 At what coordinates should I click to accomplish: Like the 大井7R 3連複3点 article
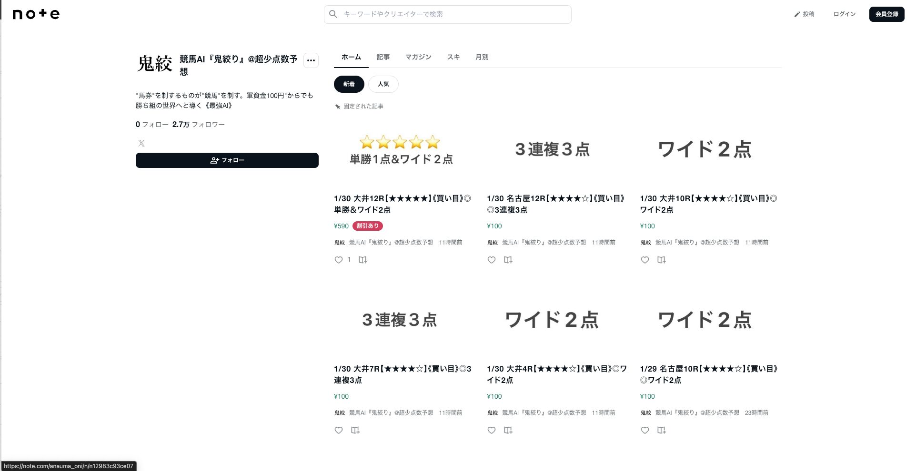pos(339,430)
